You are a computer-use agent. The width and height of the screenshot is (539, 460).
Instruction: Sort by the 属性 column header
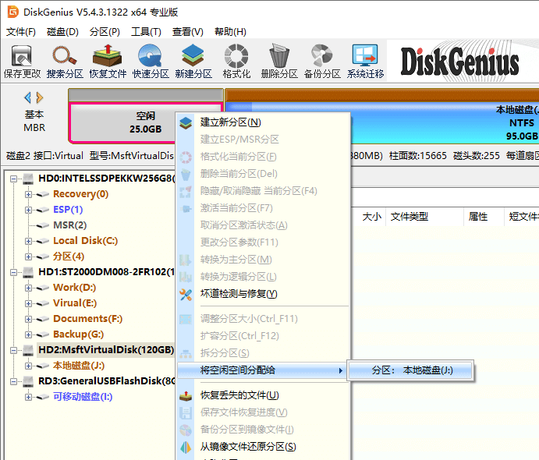click(478, 217)
